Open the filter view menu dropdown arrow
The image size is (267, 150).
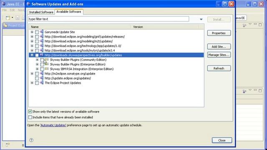pos(201,19)
